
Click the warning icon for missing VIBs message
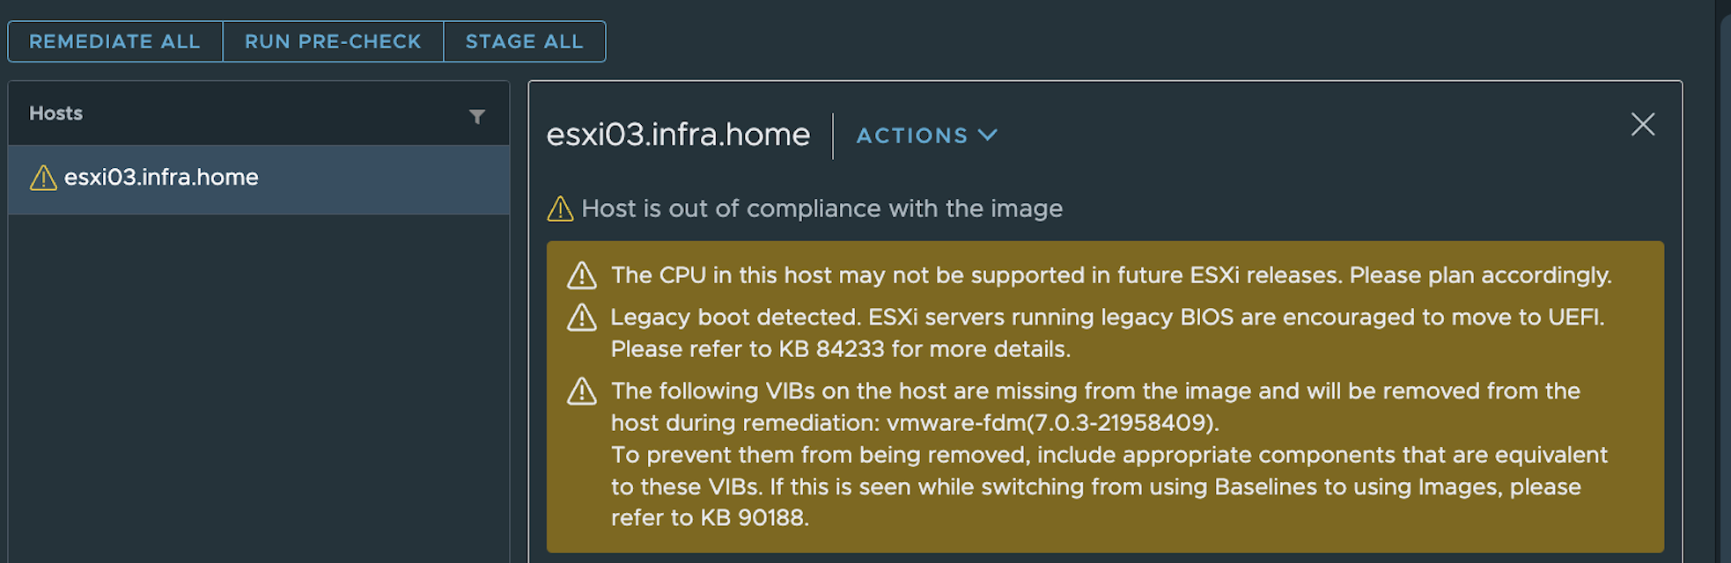pos(582,391)
